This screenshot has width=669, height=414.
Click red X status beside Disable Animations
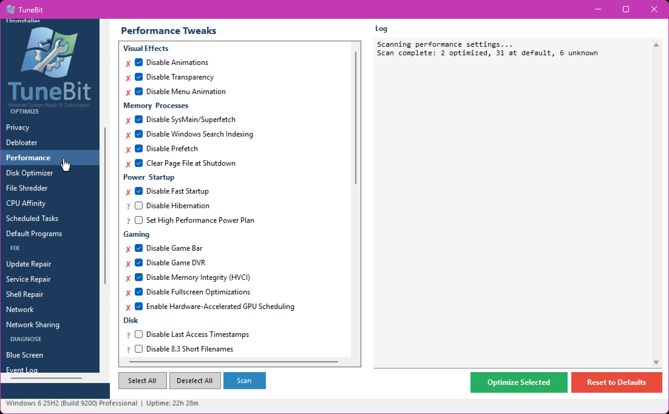point(128,63)
